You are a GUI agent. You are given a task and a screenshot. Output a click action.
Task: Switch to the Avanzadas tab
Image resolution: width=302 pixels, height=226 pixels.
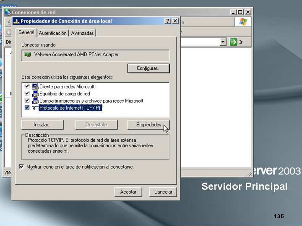click(x=82, y=33)
